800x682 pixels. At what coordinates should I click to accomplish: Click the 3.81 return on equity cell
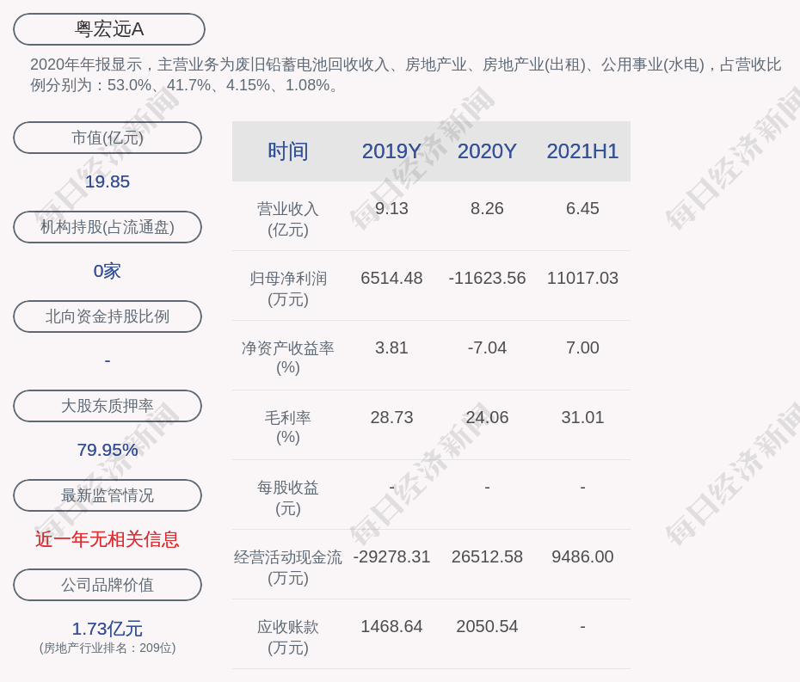point(391,348)
